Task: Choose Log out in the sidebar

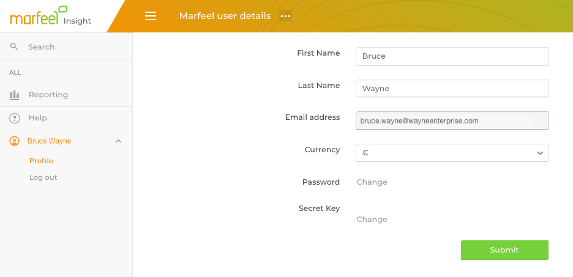Action: pos(43,177)
